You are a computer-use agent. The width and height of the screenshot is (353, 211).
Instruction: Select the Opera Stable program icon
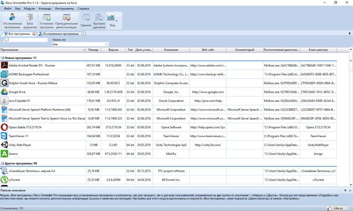click(x=4, y=127)
